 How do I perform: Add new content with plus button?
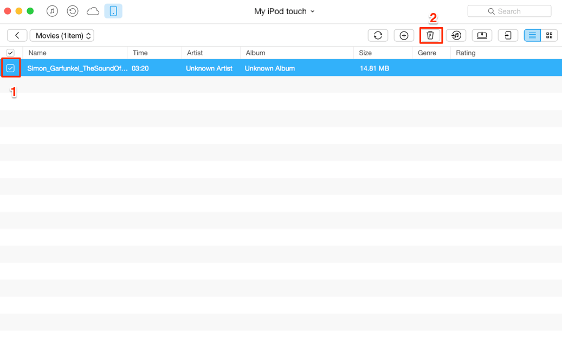pyautogui.click(x=404, y=35)
